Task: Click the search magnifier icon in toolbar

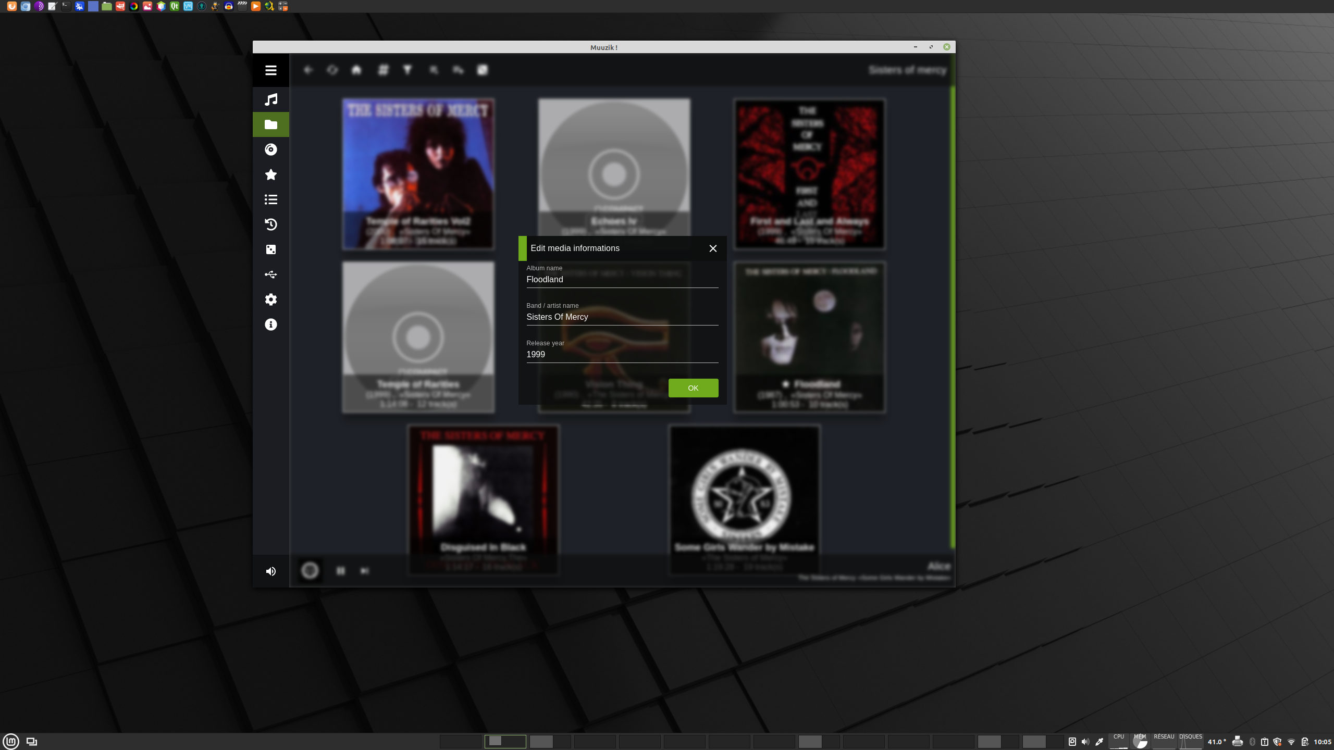Action: click(x=434, y=70)
